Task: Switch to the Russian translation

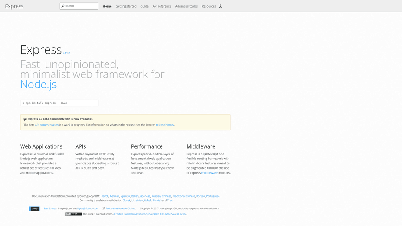Action: pyautogui.click(x=156, y=196)
